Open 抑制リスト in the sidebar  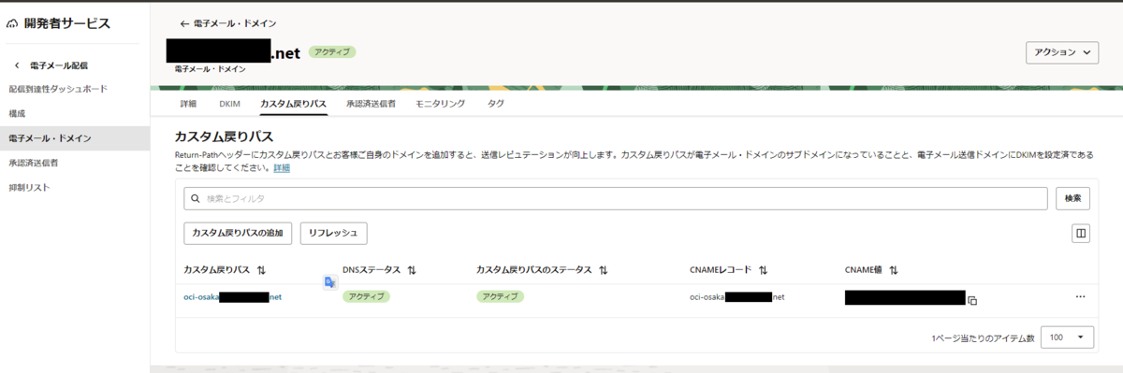(29, 187)
